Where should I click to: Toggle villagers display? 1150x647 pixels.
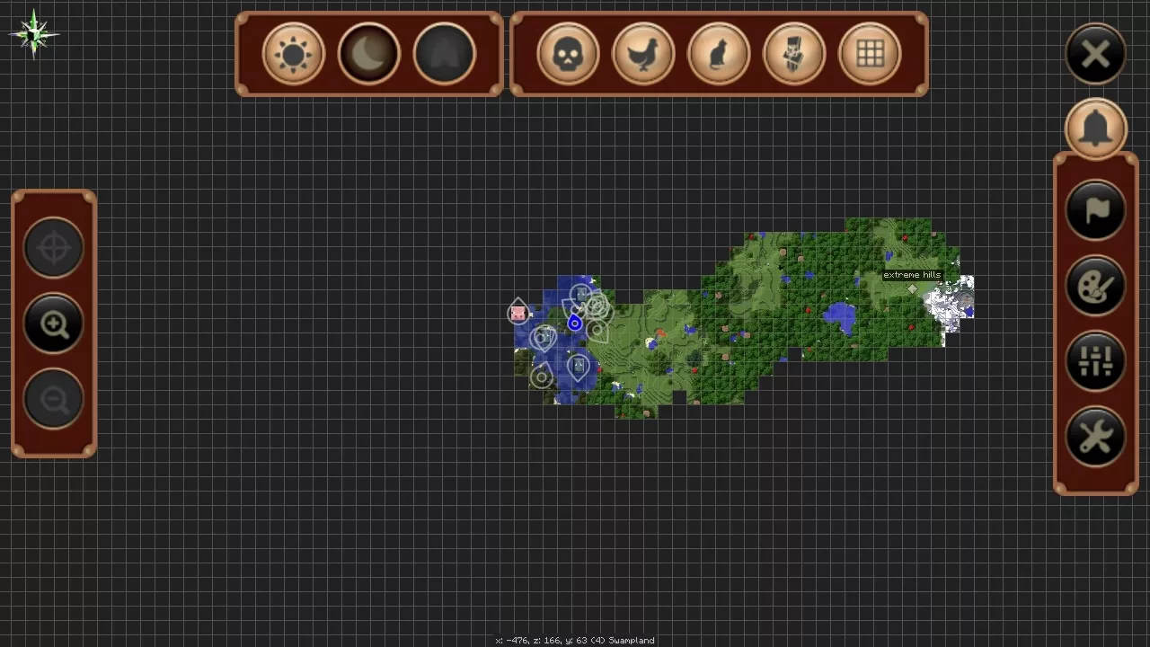click(x=794, y=55)
